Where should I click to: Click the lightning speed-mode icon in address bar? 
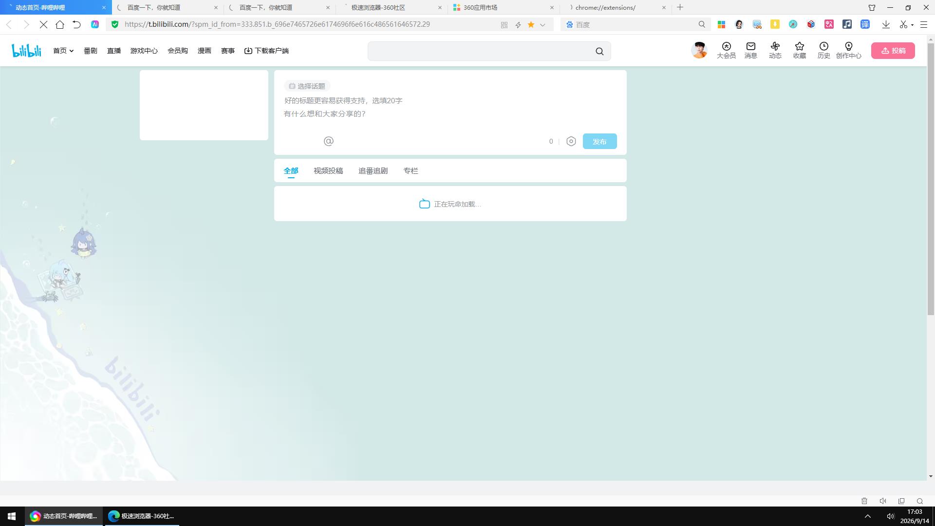point(518,25)
